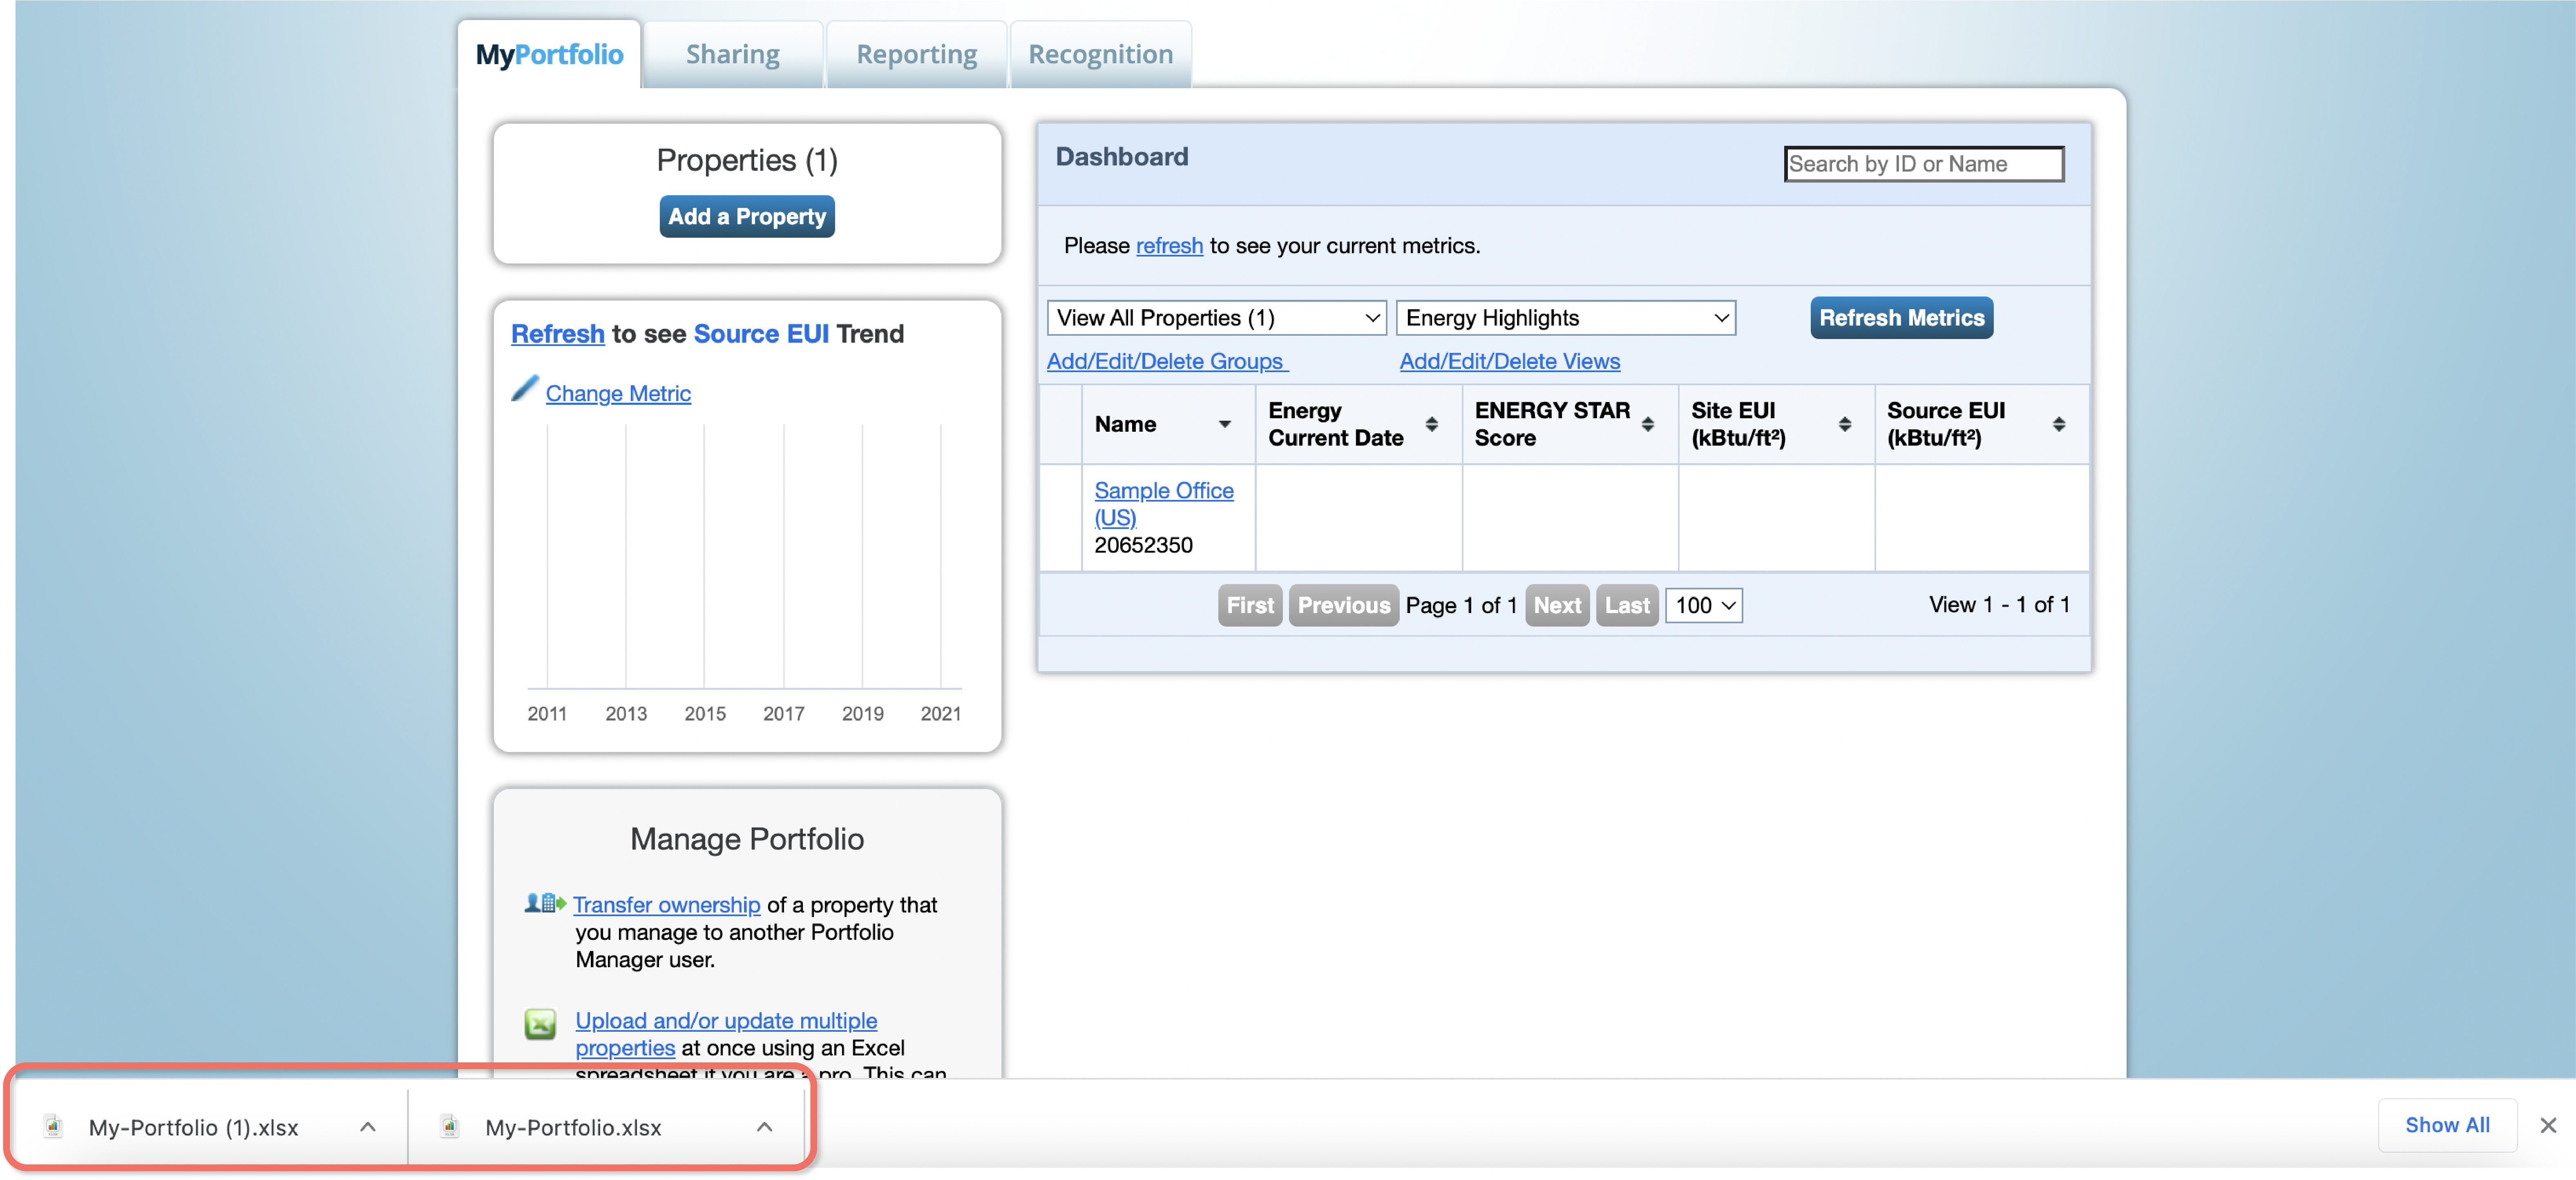Click the Add a Property button
Image resolution: width=2576 pixels, height=1180 pixels.
[747, 216]
